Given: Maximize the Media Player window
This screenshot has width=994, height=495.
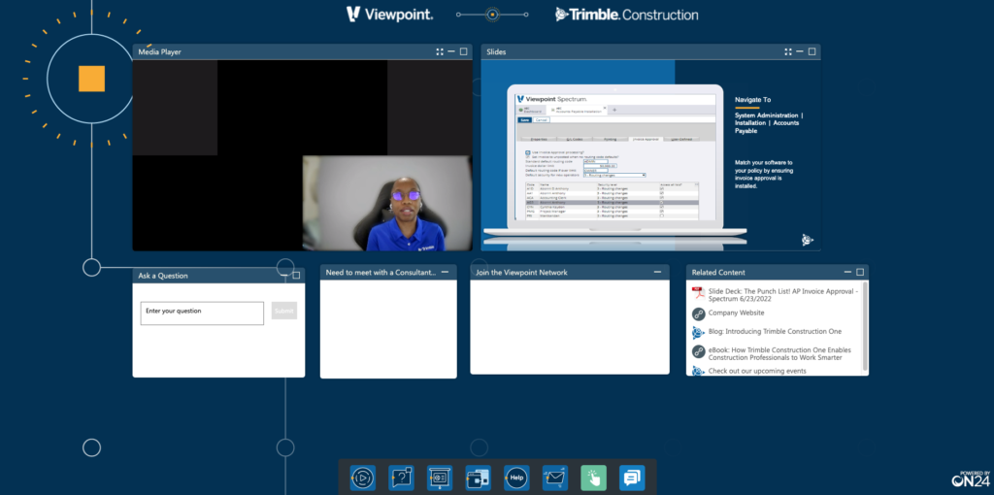Looking at the screenshot, I should (x=463, y=52).
